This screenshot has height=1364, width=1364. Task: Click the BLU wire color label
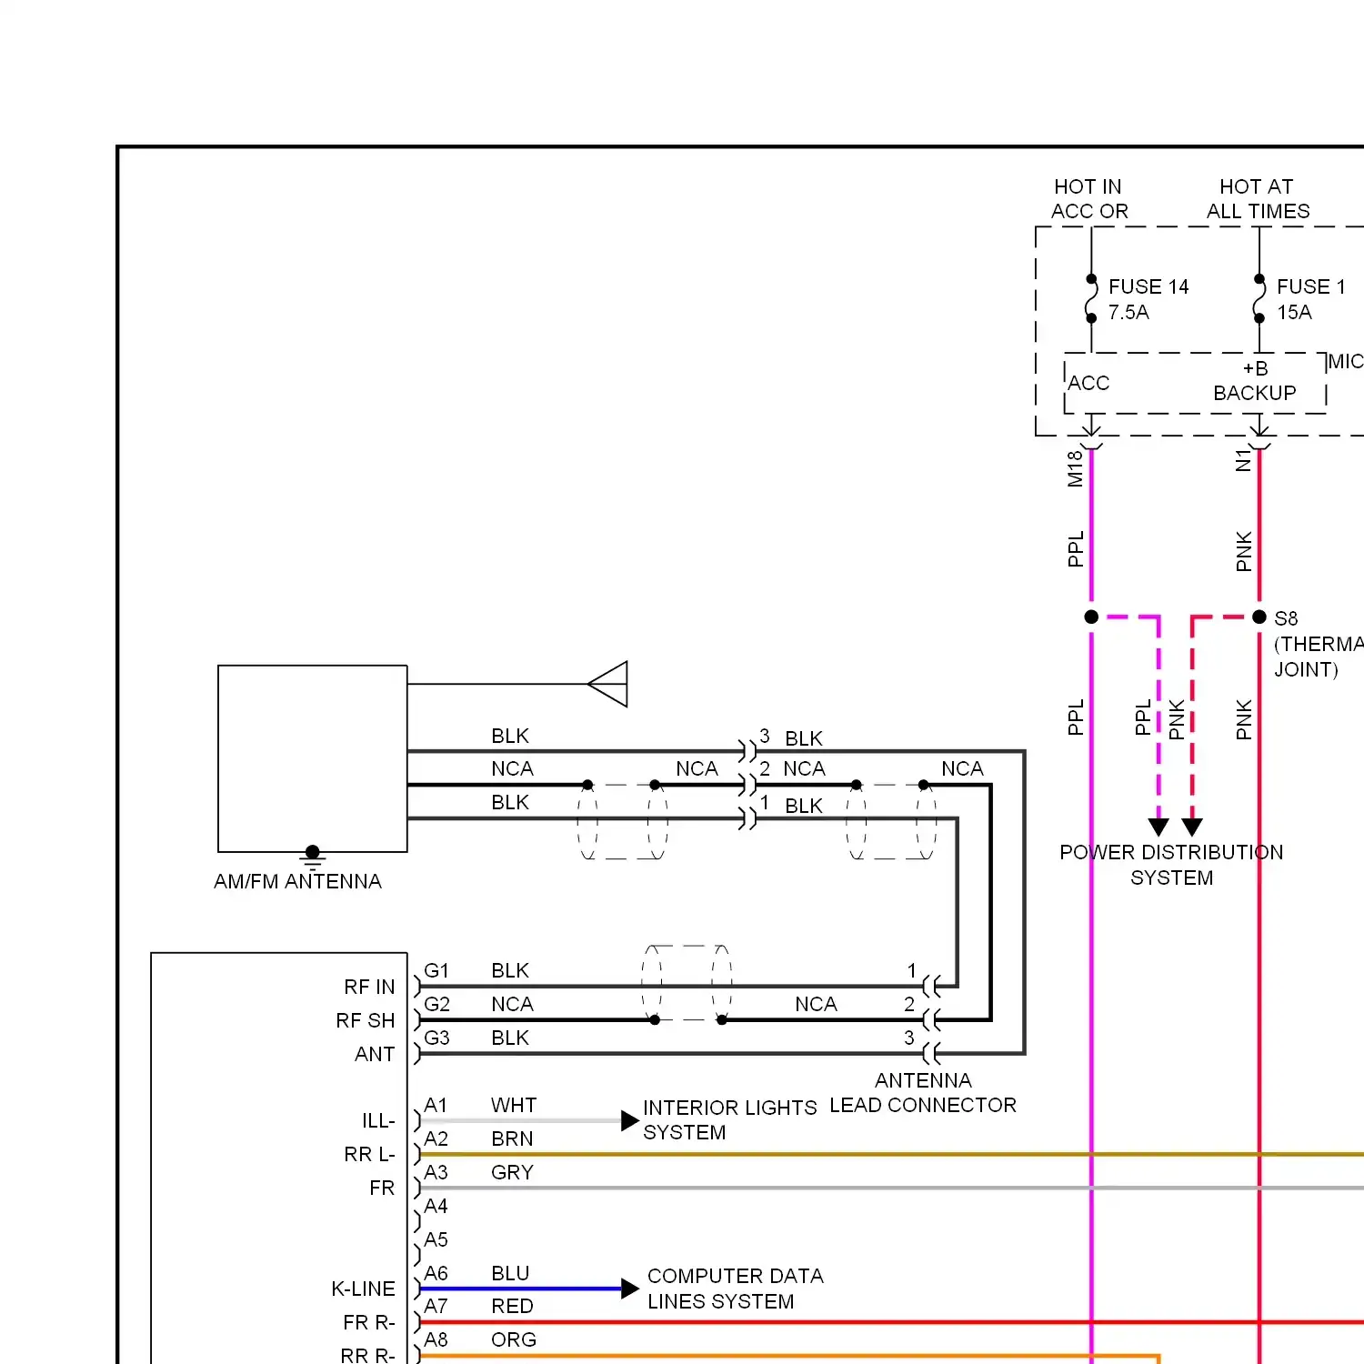click(x=510, y=1273)
